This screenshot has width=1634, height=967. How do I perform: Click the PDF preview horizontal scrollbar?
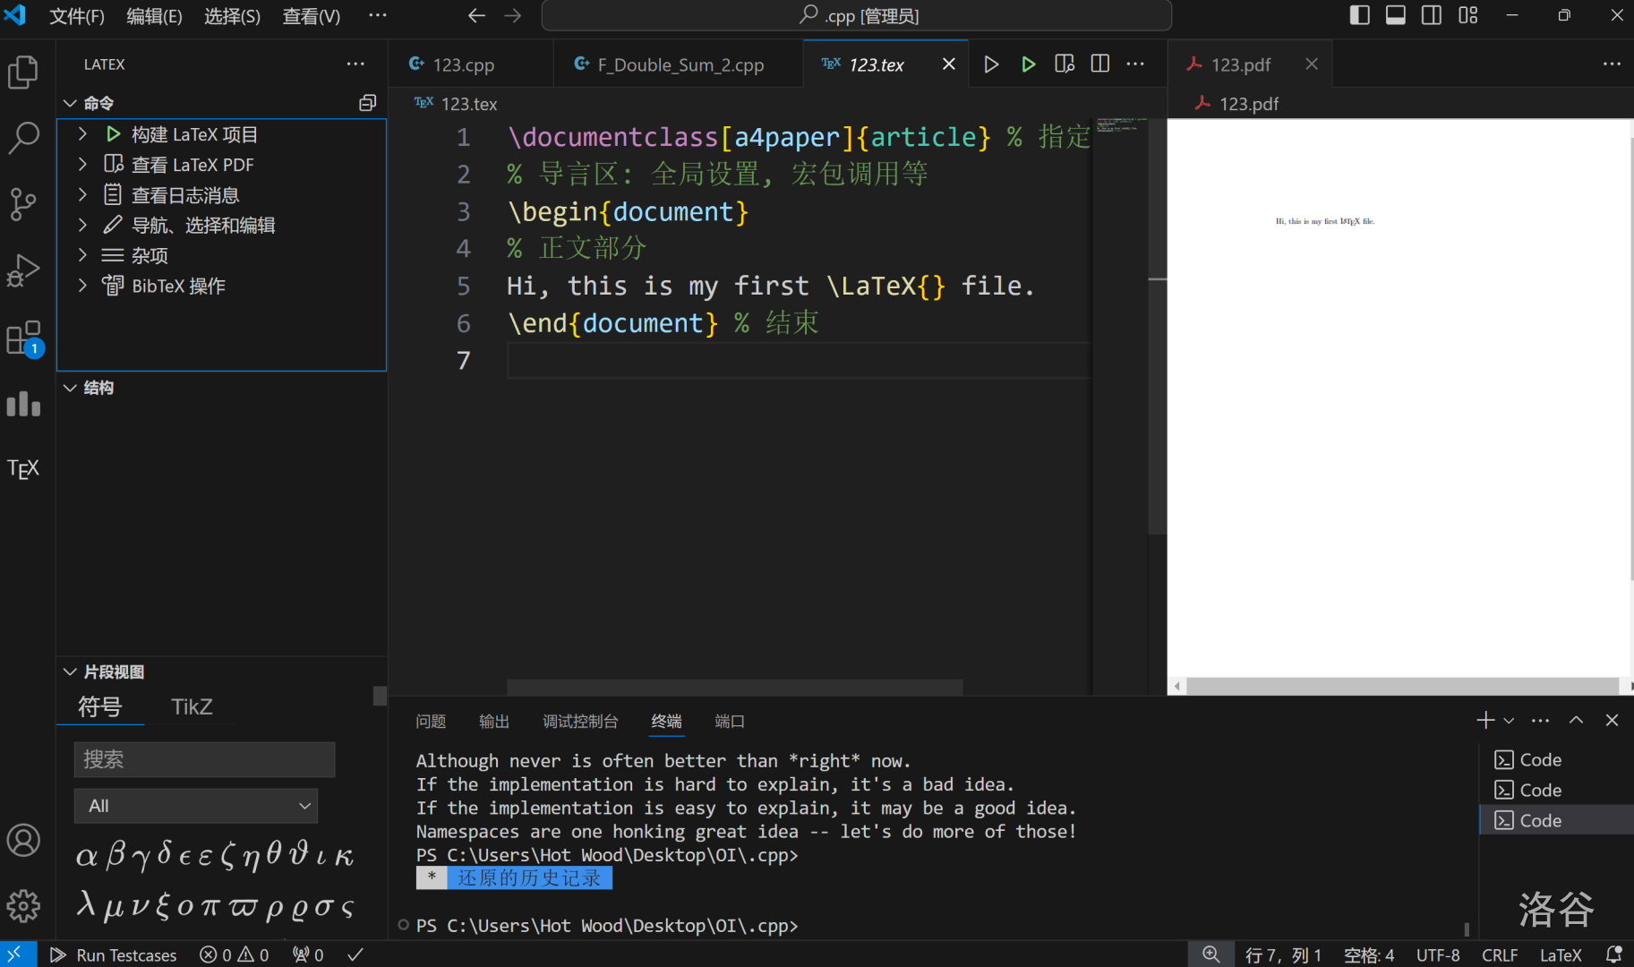click(1401, 686)
